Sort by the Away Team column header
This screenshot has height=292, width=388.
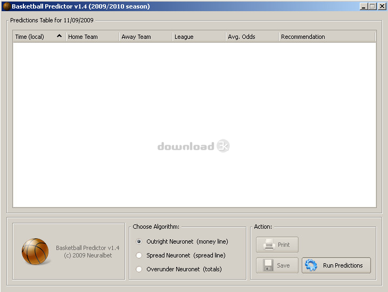click(145, 37)
